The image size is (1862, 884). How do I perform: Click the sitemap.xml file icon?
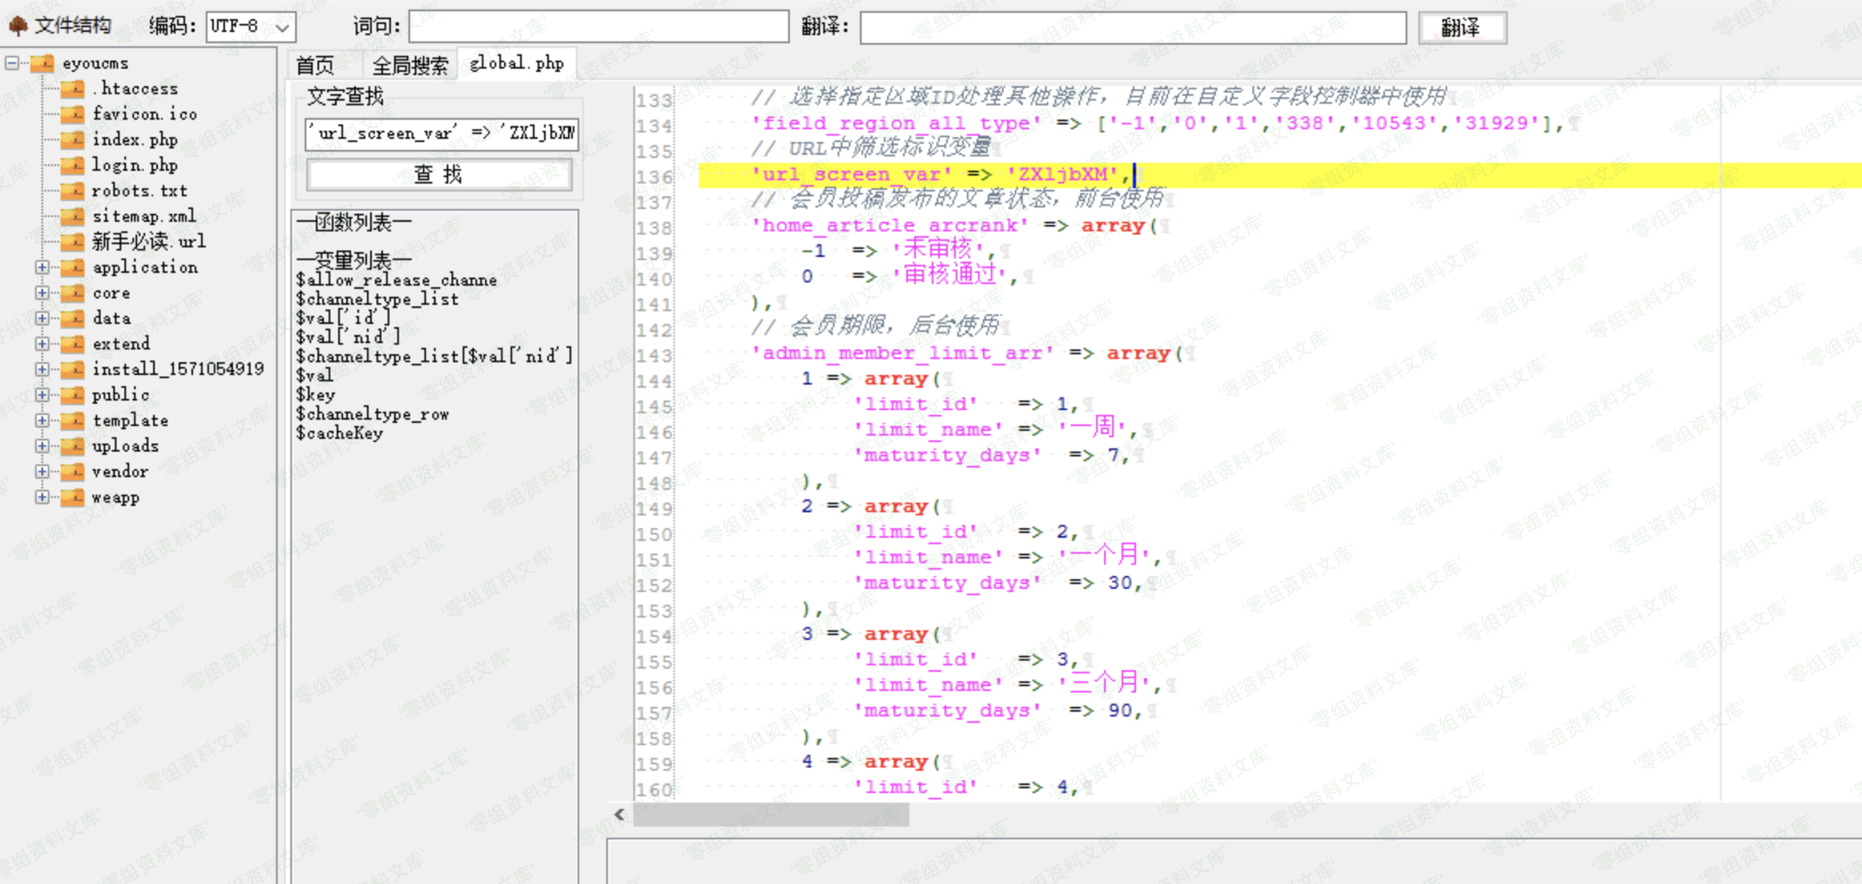[73, 216]
